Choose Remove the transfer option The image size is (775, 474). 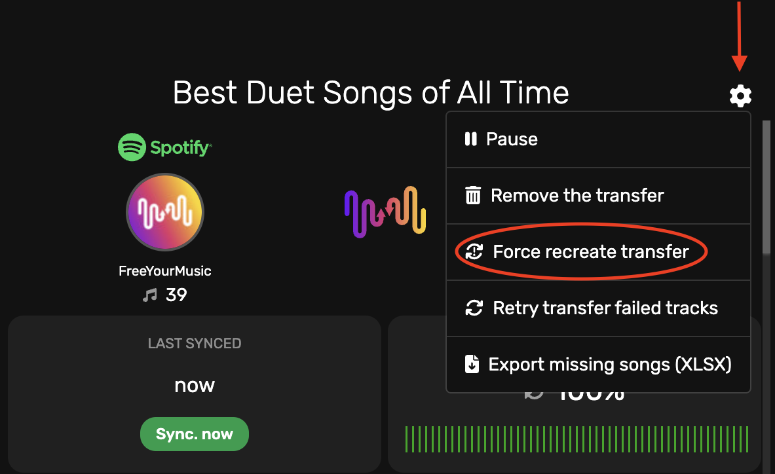[577, 195]
